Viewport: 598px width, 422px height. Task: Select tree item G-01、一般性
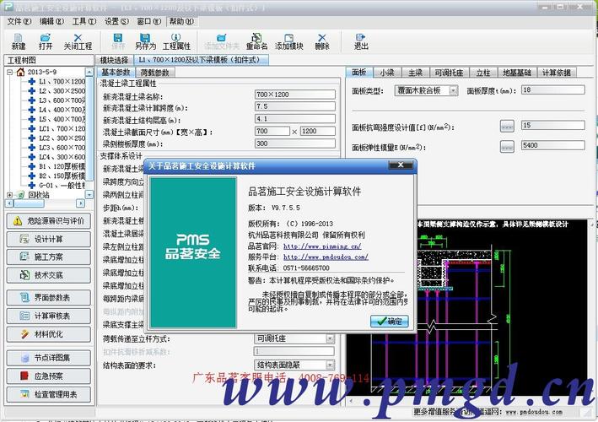(57, 186)
